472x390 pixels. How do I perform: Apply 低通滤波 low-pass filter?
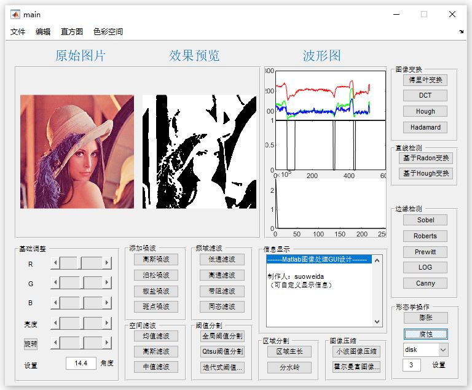(x=222, y=259)
